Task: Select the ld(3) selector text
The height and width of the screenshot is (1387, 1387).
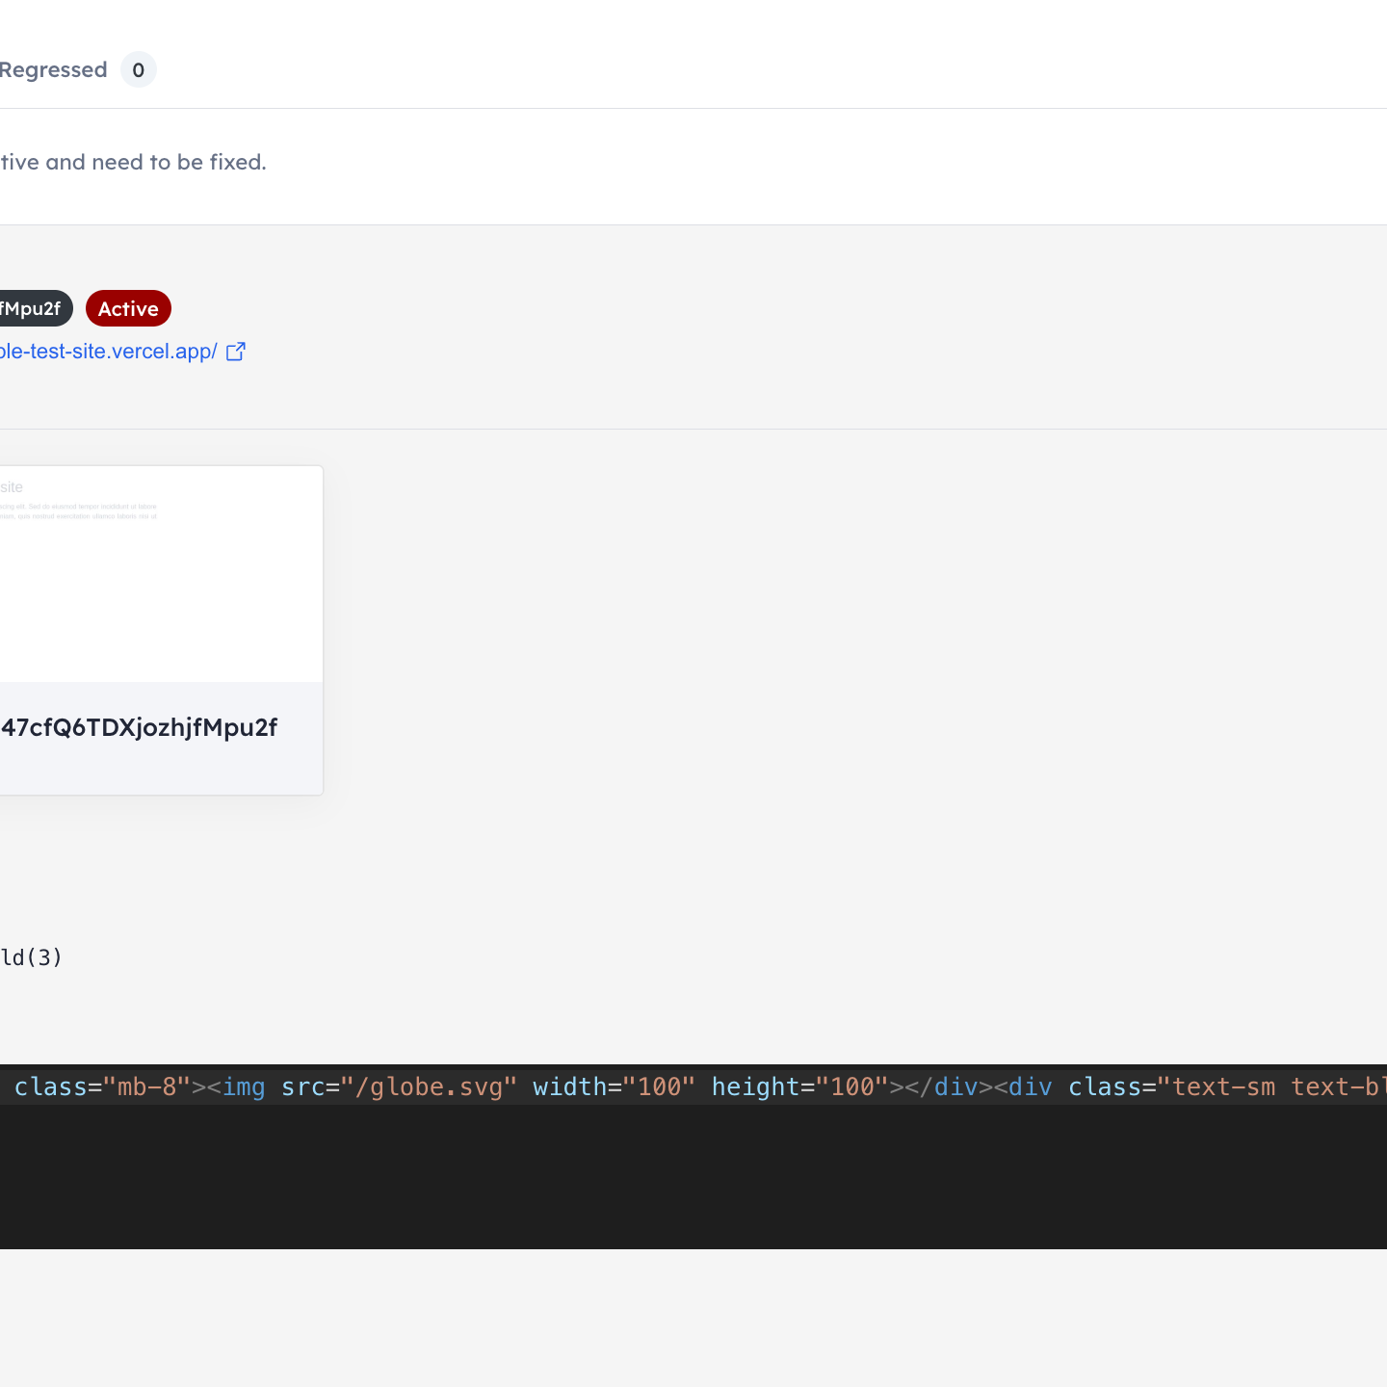Action: click(x=31, y=957)
